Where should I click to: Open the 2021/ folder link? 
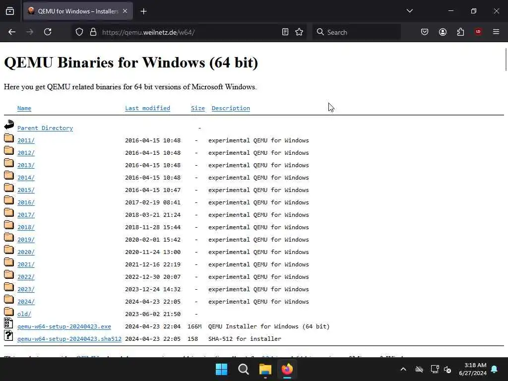26,264
